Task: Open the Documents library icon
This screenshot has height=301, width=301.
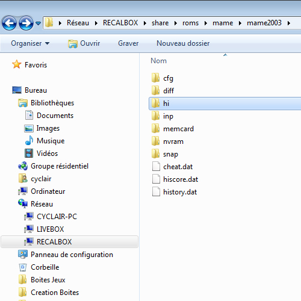Action: click(29, 115)
